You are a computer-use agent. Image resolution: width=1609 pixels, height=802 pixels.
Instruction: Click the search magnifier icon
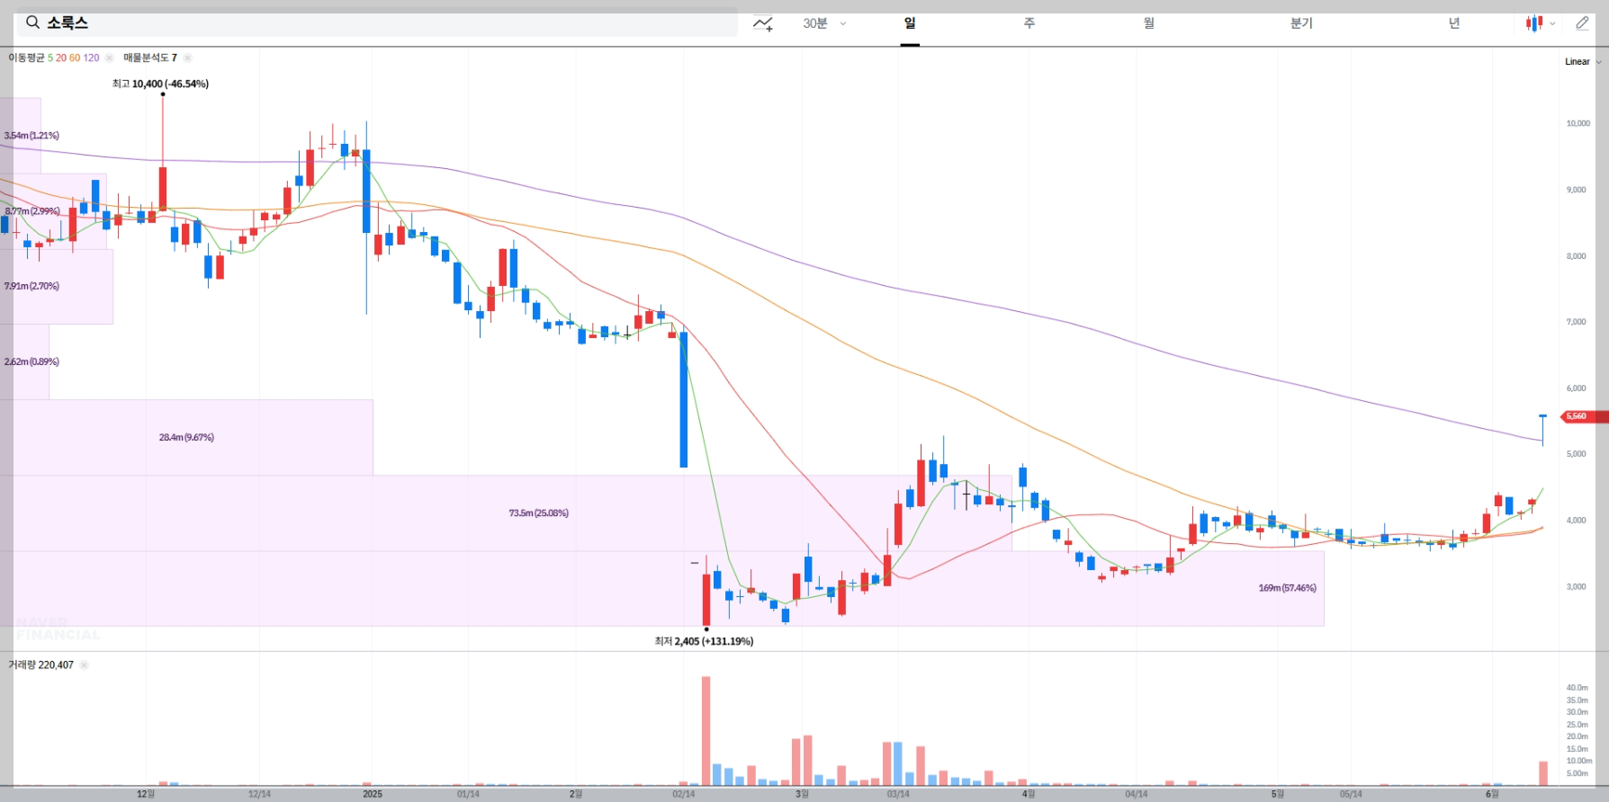32,22
